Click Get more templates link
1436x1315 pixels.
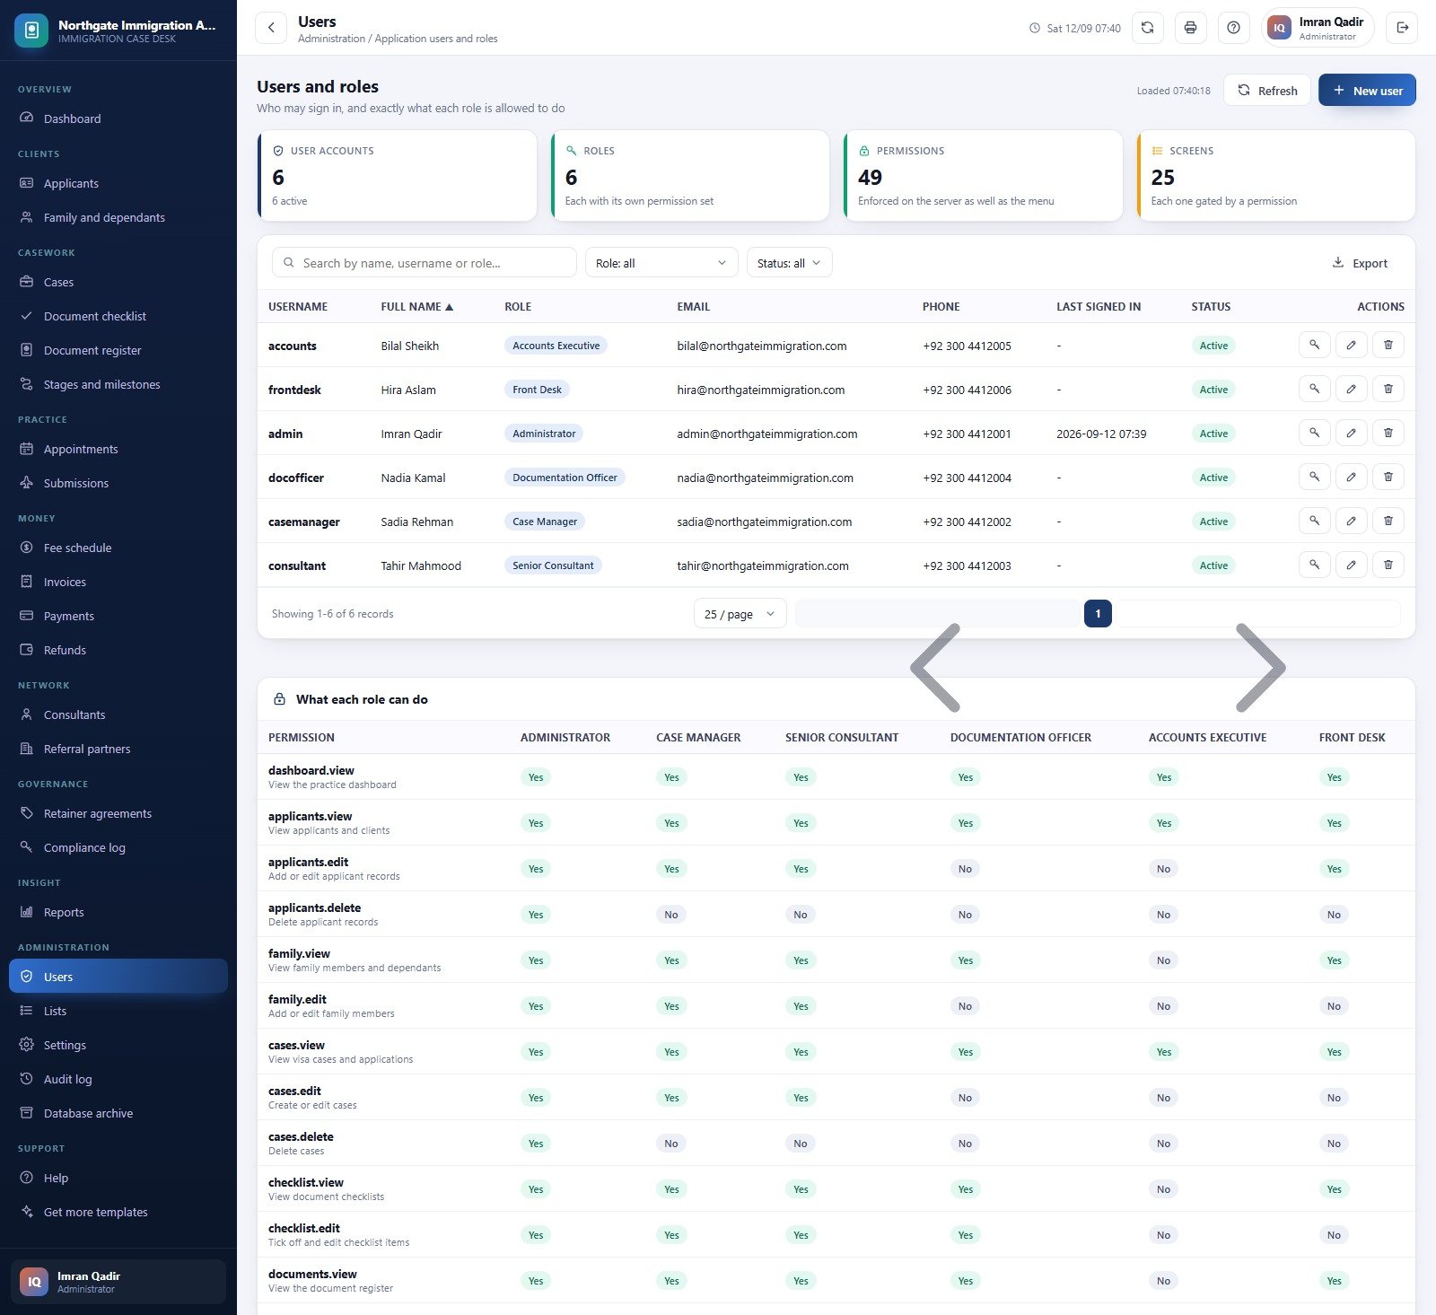coord(118,1212)
